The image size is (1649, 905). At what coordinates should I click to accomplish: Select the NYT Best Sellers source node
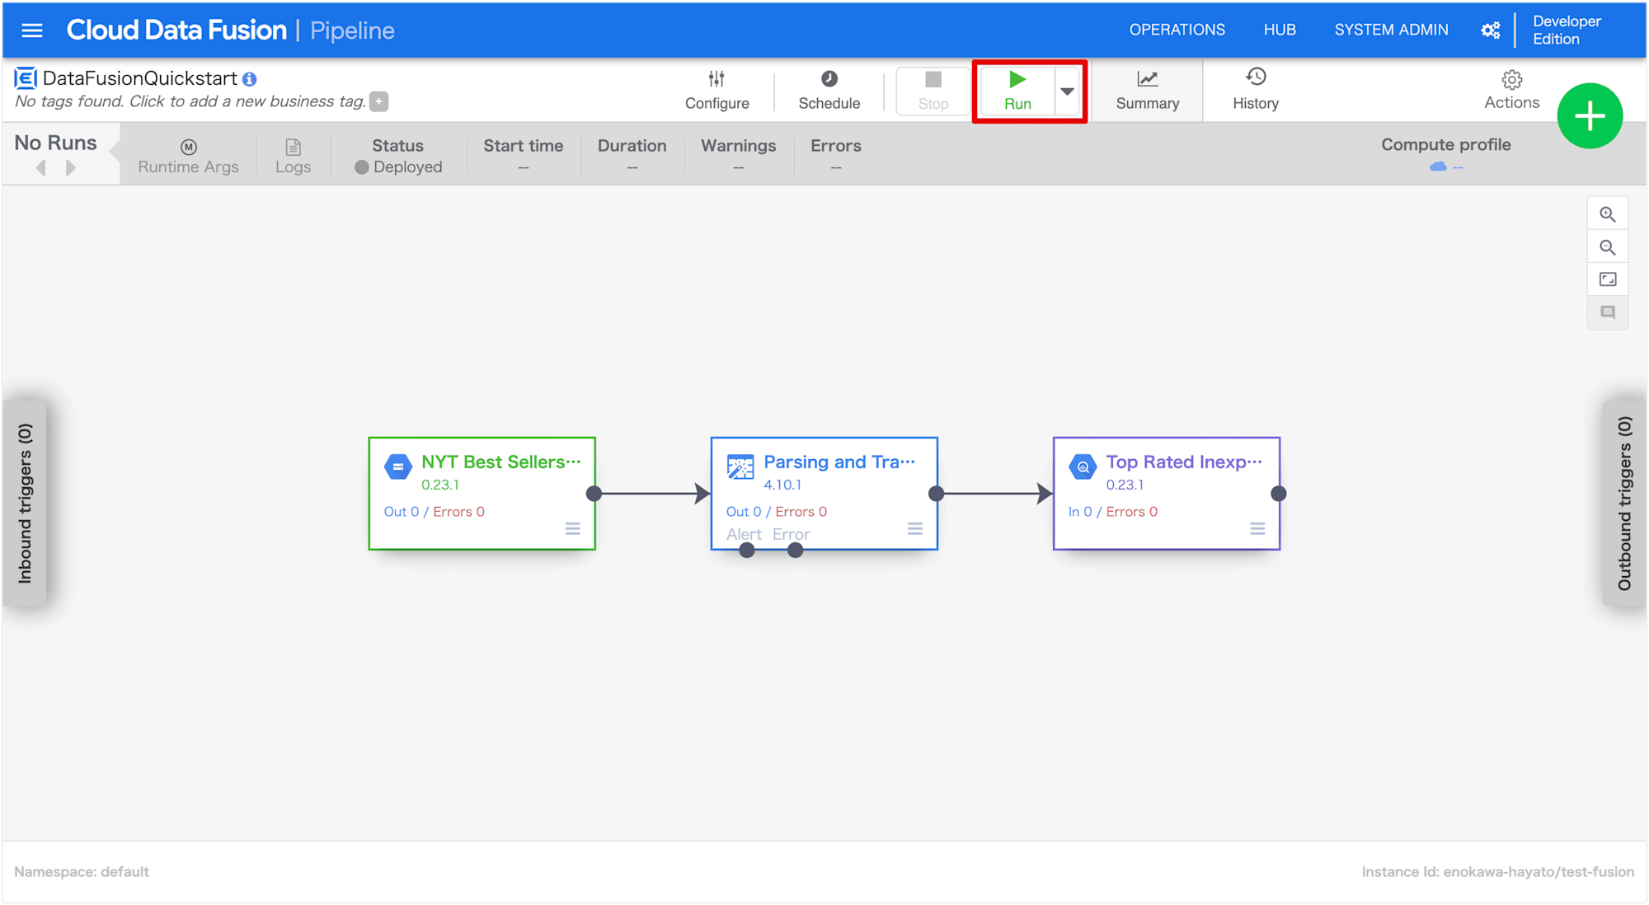coord(482,494)
